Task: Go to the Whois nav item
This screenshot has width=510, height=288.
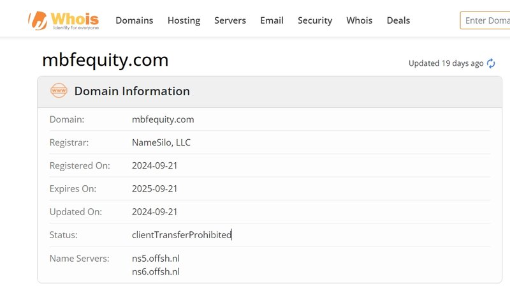Action: tap(360, 20)
